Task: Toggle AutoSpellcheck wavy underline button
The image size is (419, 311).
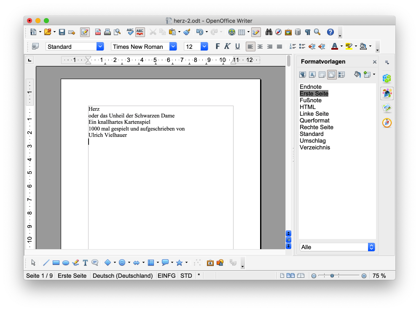Action: (140, 32)
